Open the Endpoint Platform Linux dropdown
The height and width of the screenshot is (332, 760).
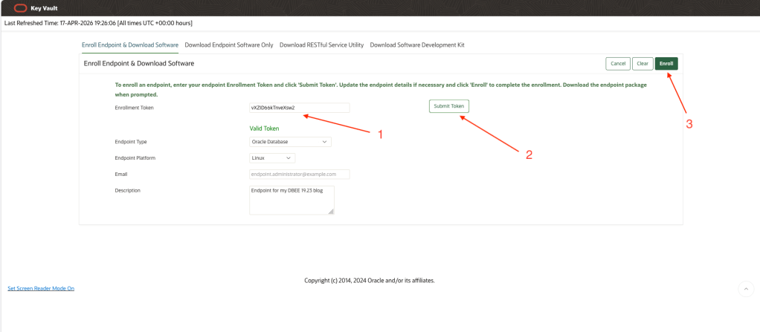coord(272,157)
